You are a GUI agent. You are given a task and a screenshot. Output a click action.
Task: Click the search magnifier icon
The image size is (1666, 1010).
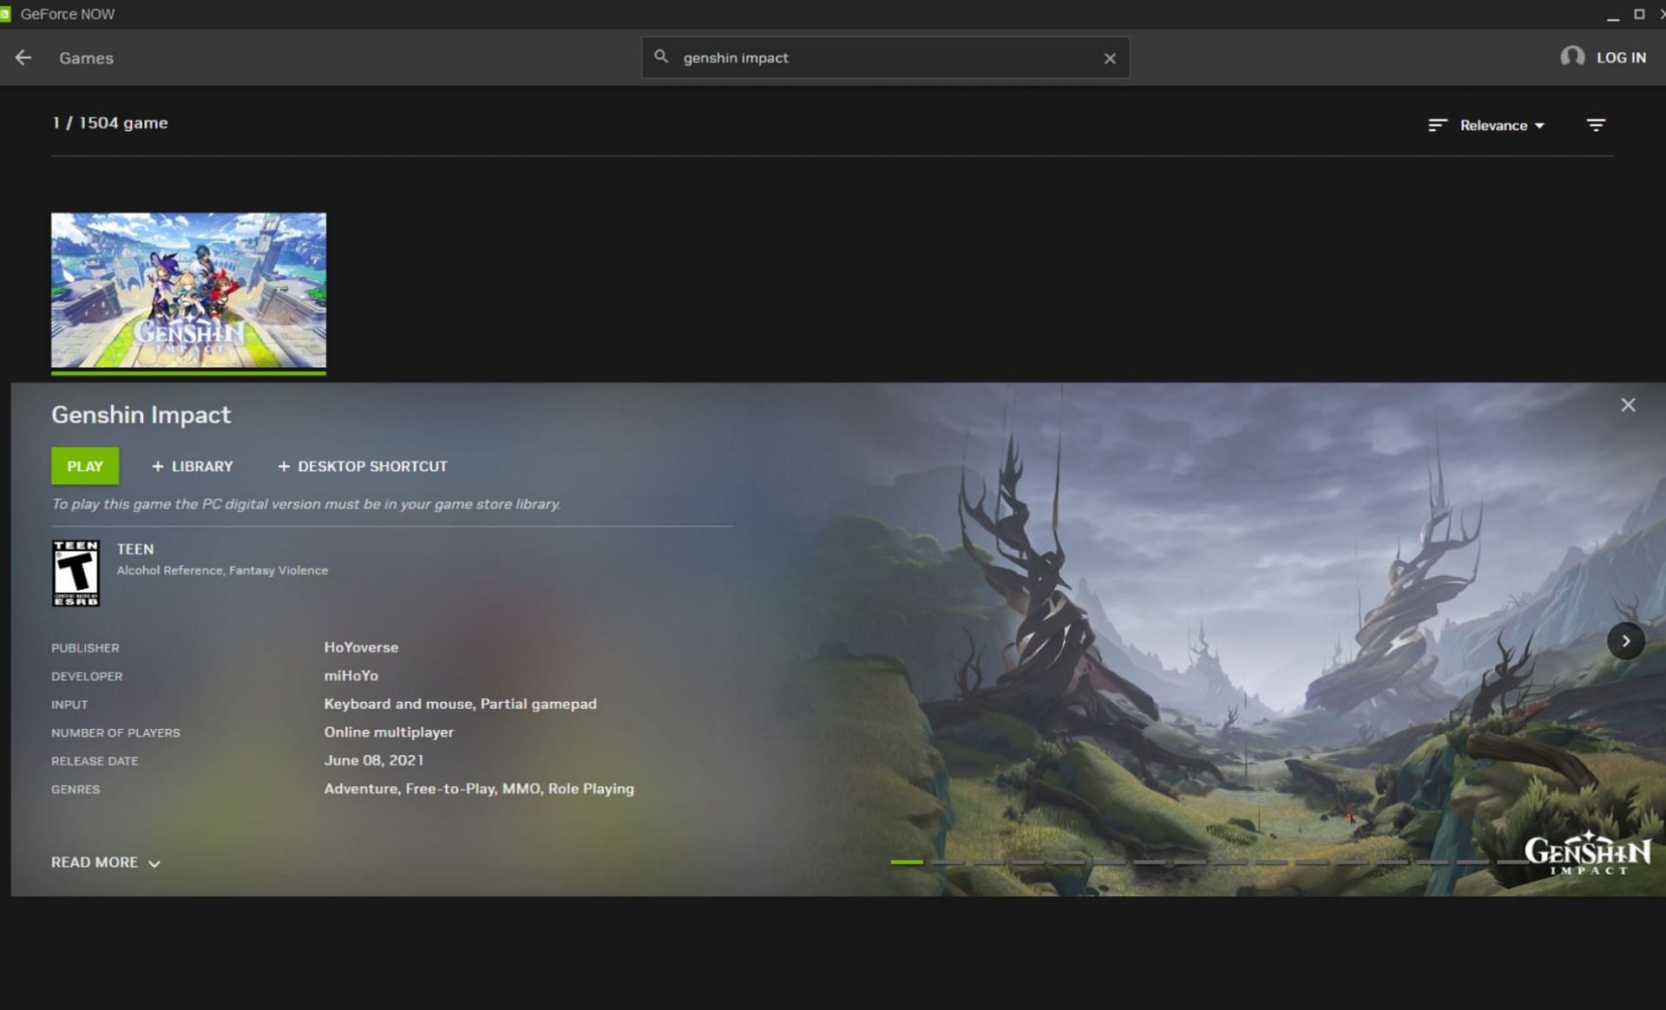click(661, 56)
